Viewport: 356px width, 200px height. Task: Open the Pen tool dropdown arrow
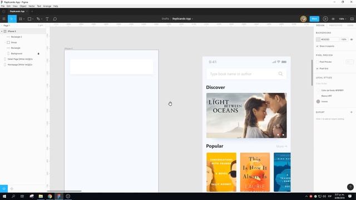(x=42, y=19)
